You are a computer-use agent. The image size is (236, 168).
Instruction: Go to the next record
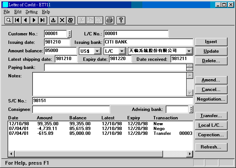coord(34,20)
